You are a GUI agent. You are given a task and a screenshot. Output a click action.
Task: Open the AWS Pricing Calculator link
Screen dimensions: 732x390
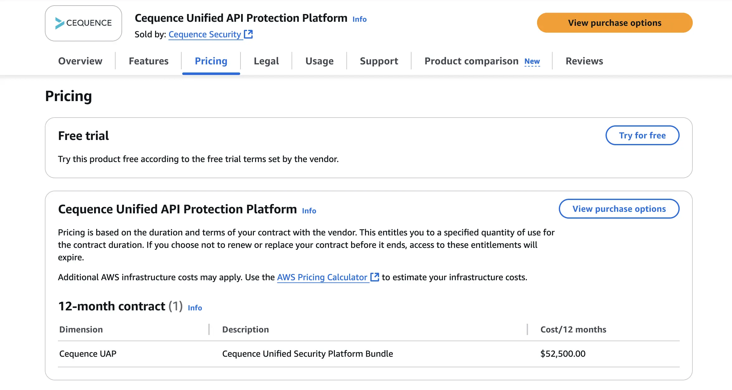coord(322,277)
